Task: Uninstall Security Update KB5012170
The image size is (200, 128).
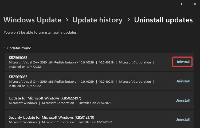Action: pyautogui.click(x=183, y=119)
